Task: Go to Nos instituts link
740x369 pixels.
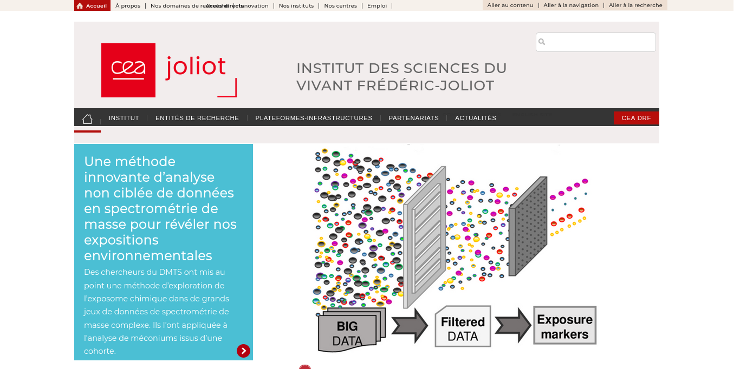Action: click(296, 6)
